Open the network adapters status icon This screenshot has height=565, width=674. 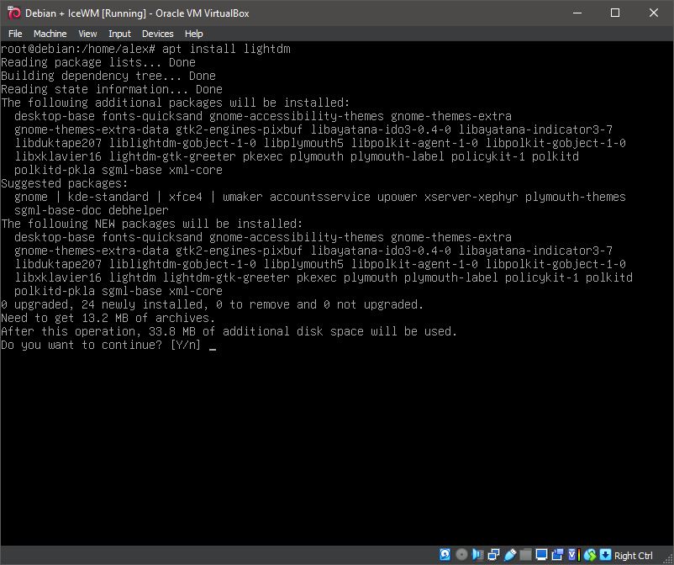tap(493, 555)
